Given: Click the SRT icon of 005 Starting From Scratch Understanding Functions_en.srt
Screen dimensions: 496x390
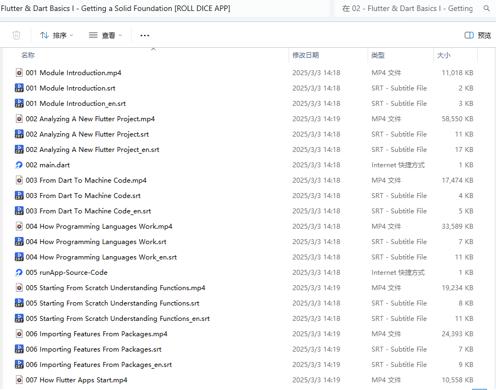Looking at the screenshot, I should (x=19, y=319).
